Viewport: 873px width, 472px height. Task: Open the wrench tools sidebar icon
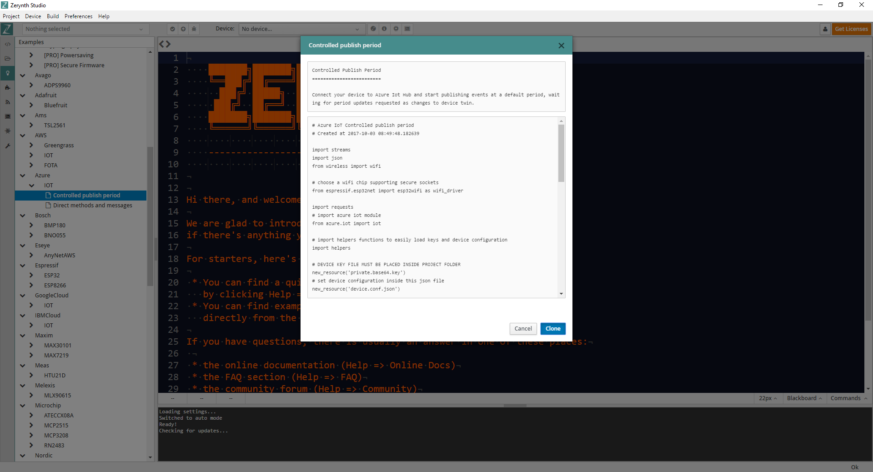coord(7,146)
